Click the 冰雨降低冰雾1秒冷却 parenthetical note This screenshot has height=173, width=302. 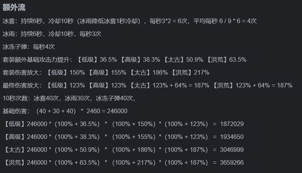click(112, 21)
